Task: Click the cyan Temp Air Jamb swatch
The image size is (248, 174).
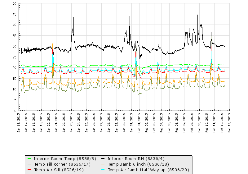Action: pos(104,170)
